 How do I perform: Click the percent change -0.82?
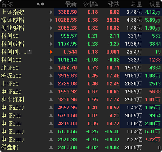[92, 147]
